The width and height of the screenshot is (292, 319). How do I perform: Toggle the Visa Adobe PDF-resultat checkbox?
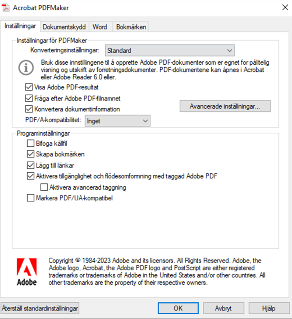pos(29,88)
